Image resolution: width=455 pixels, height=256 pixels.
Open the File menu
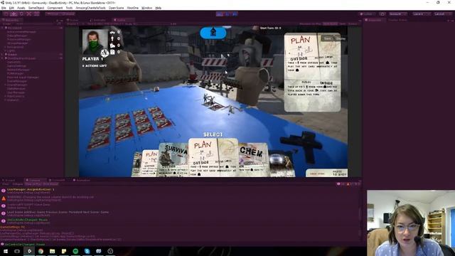tap(4, 8)
